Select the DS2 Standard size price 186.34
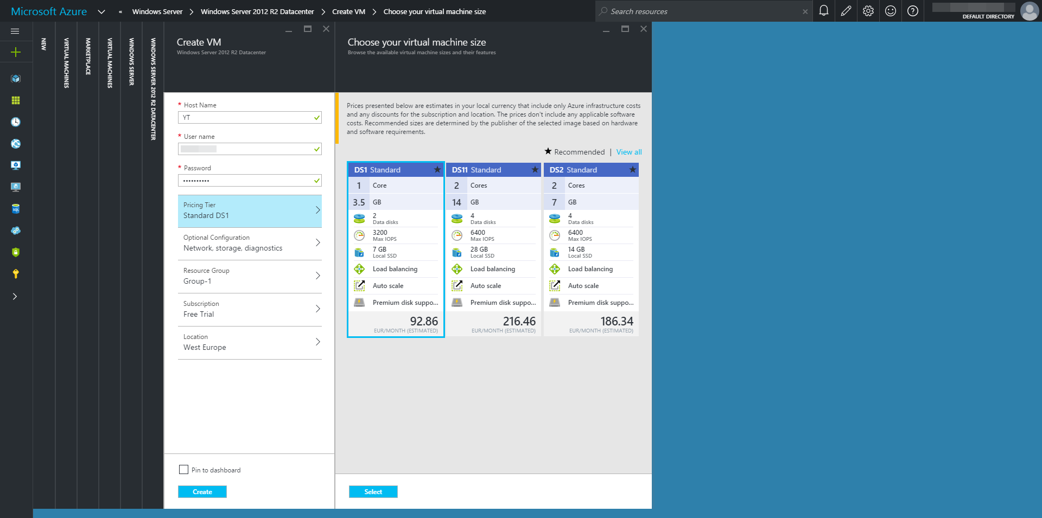Viewport: 1042px width, 518px height. coord(617,322)
